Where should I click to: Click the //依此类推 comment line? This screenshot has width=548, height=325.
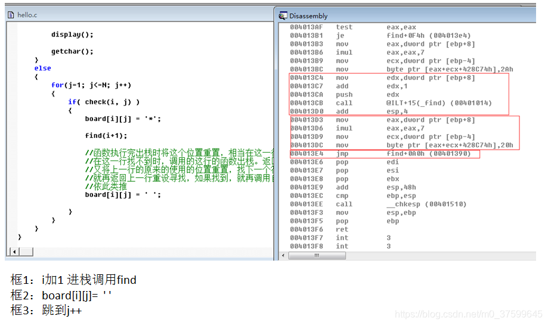pos(106,186)
